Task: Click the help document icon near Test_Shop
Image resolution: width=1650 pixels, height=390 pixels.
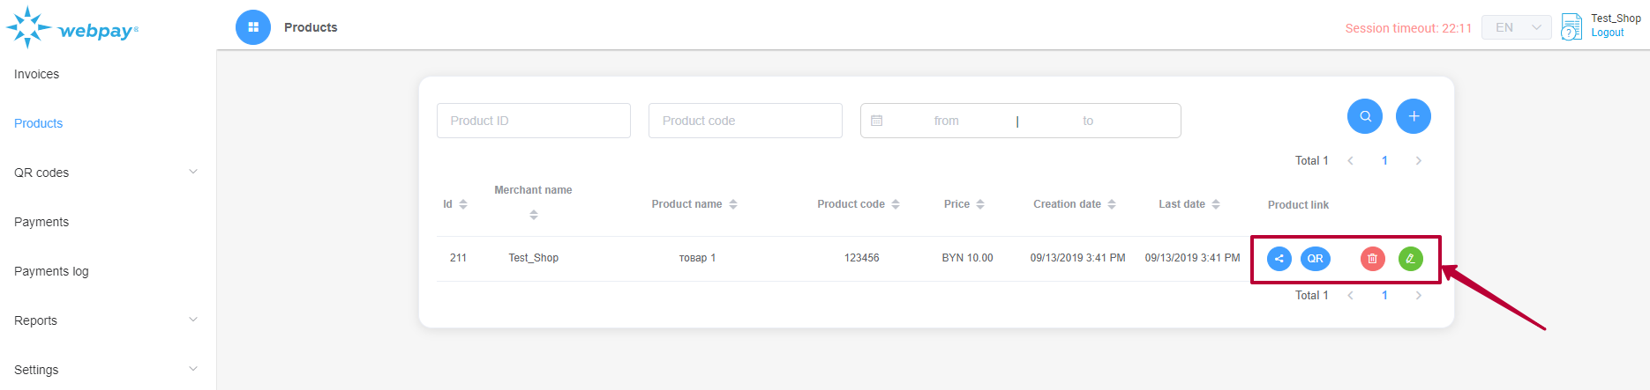Action: point(1571,27)
